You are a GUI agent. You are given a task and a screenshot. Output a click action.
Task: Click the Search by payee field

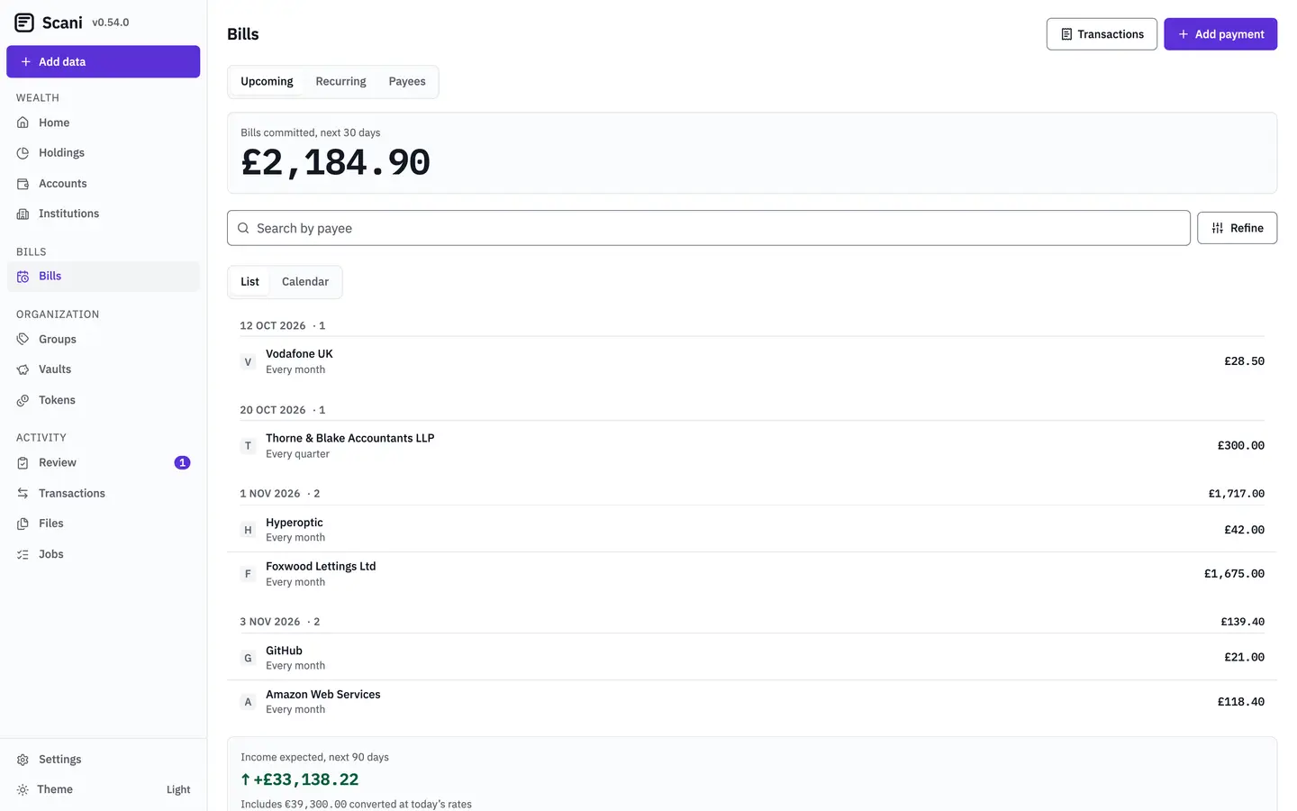pyautogui.click(x=709, y=228)
